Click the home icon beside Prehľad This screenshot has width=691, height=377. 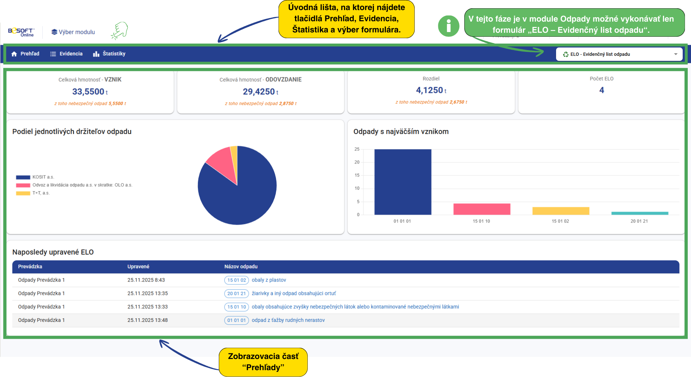point(14,54)
